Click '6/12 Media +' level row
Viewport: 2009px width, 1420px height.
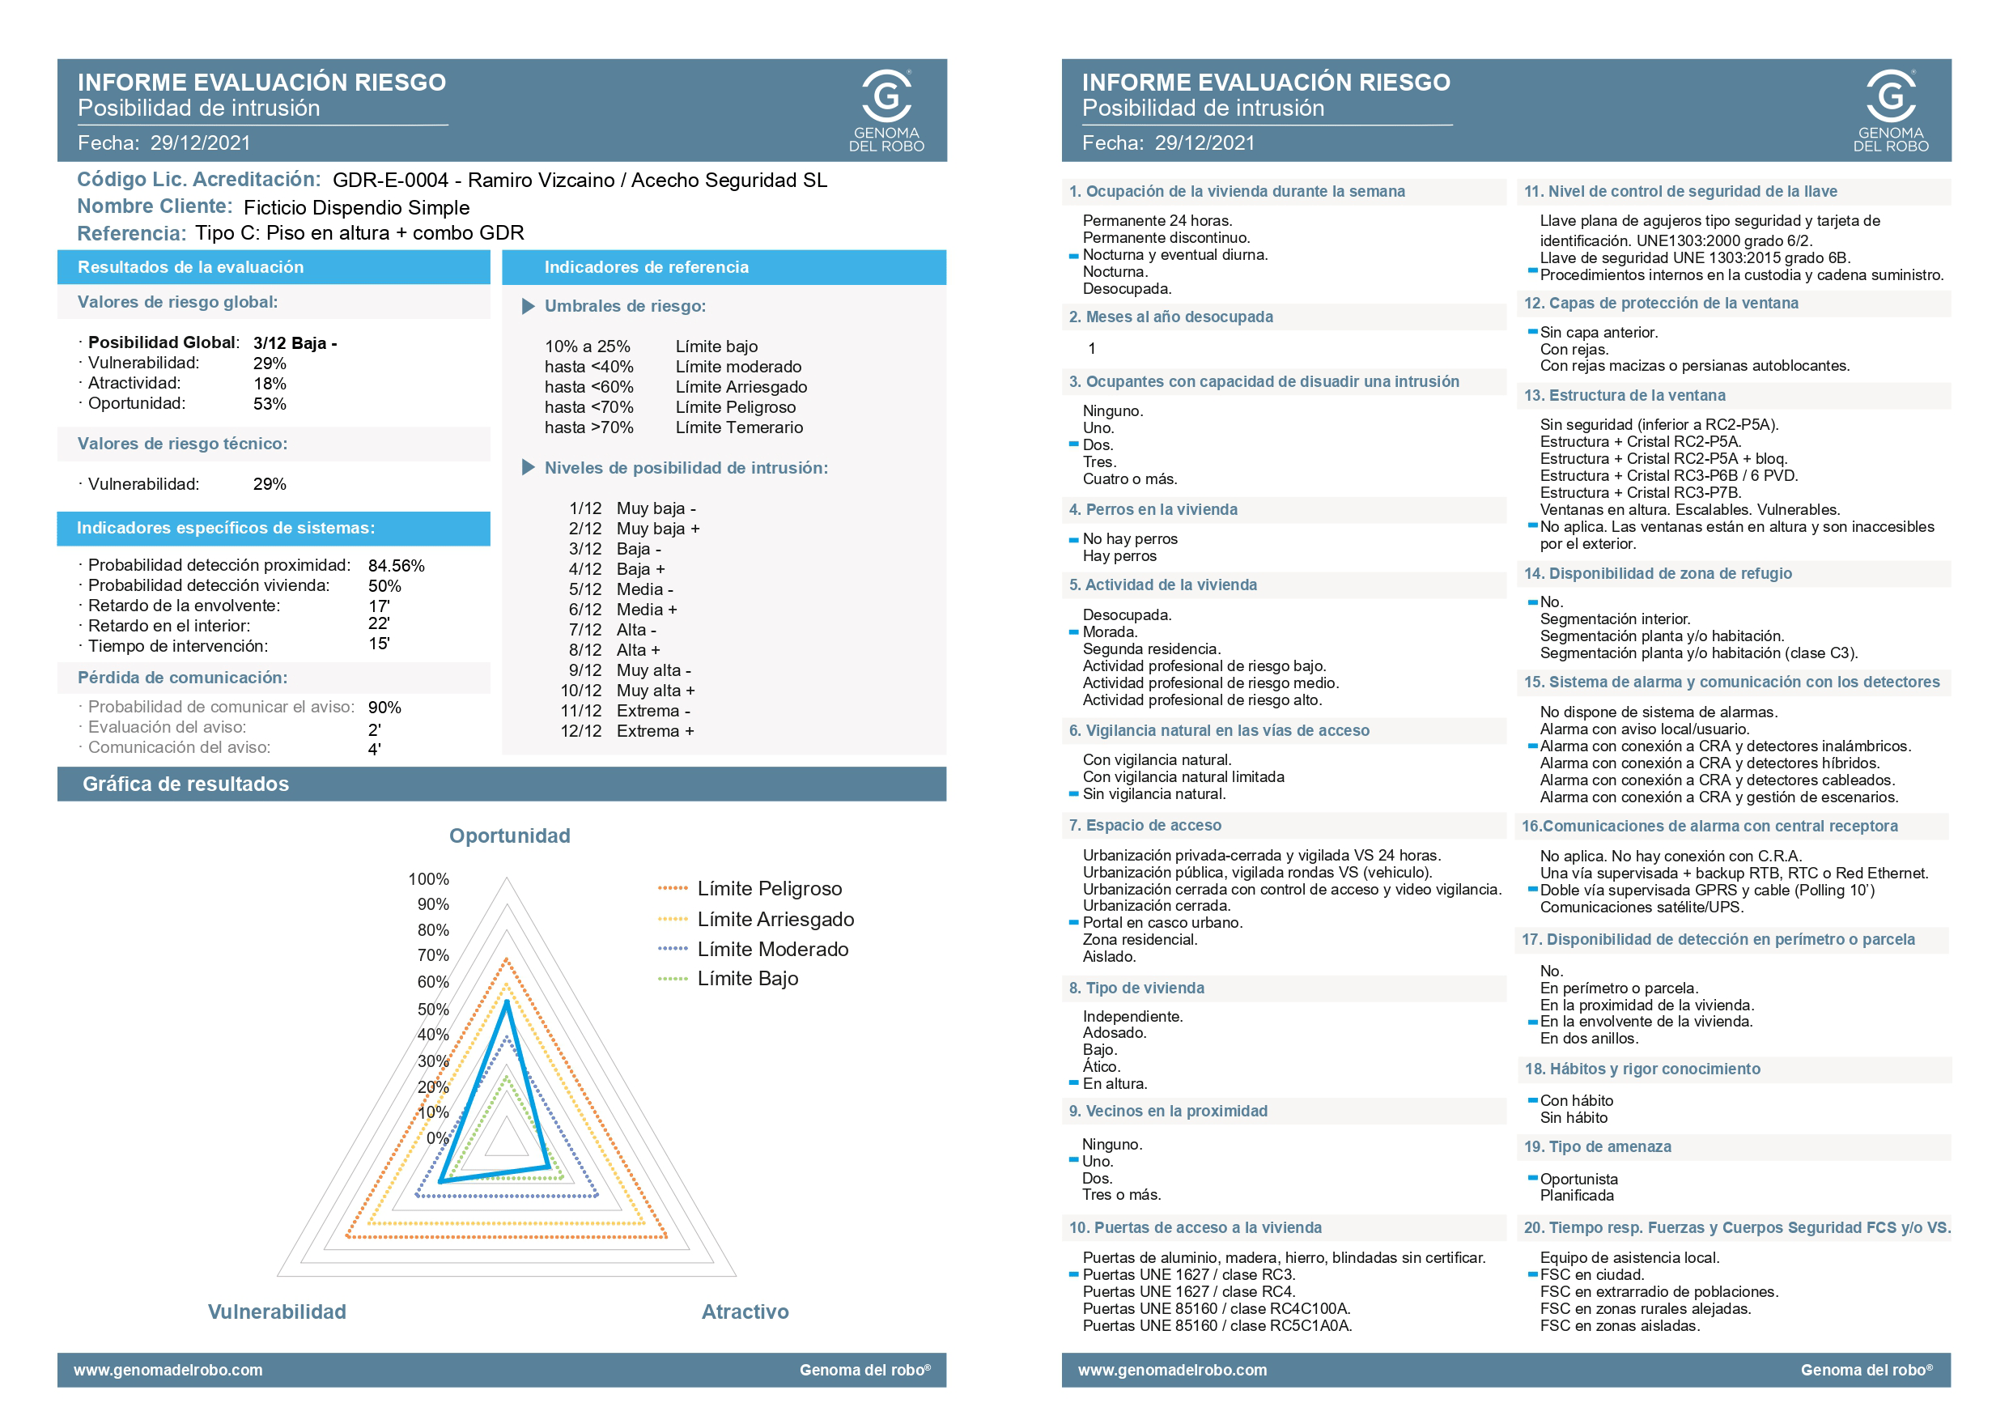click(623, 610)
